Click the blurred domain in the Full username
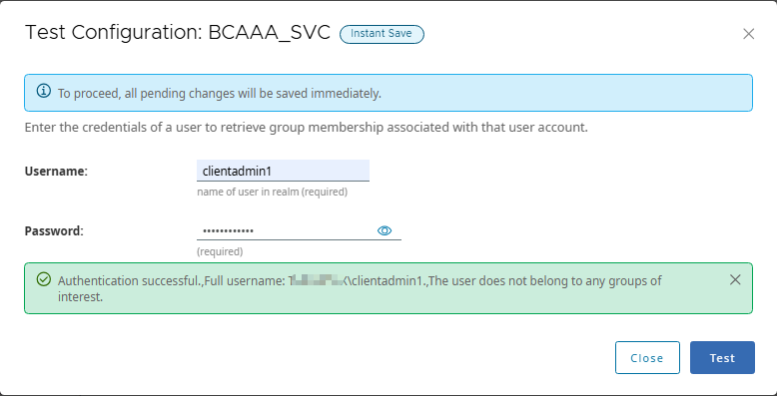The width and height of the screenshot is (777, 396). [317, 280]
